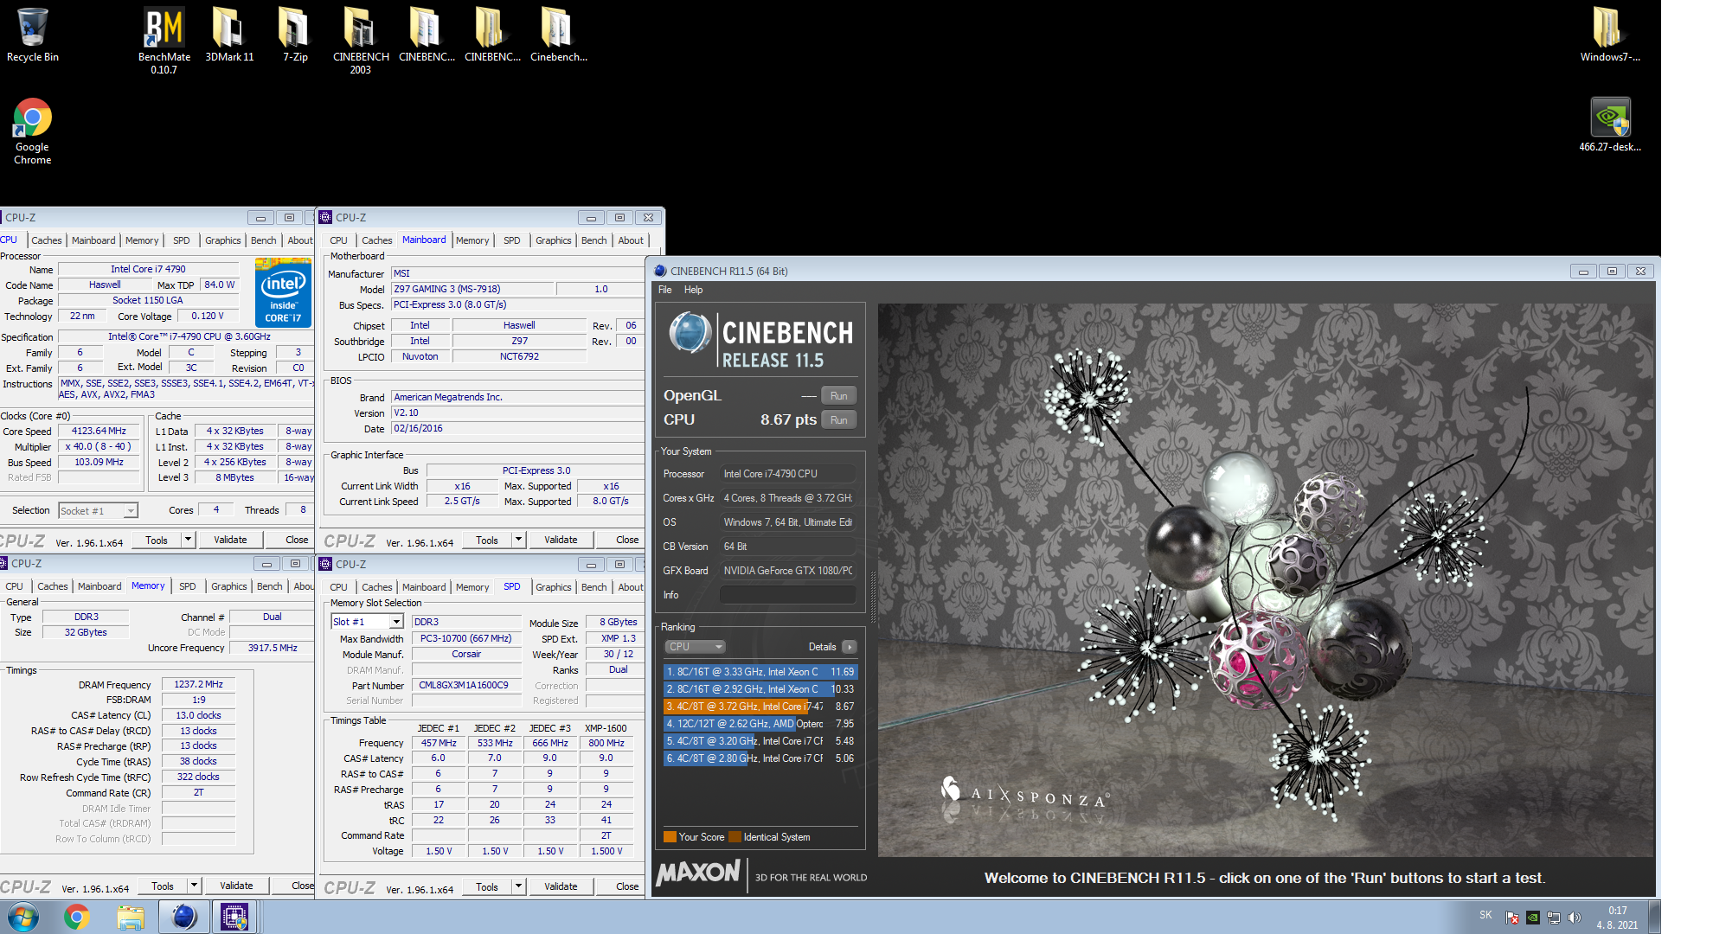Open the Windows Start menu orb
Image resolution: width=1713 pixels, height=934 pixels.
22,917
